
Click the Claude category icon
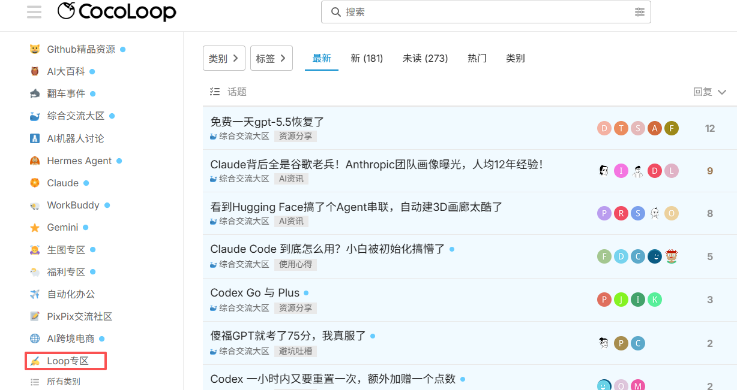(35, 183)
